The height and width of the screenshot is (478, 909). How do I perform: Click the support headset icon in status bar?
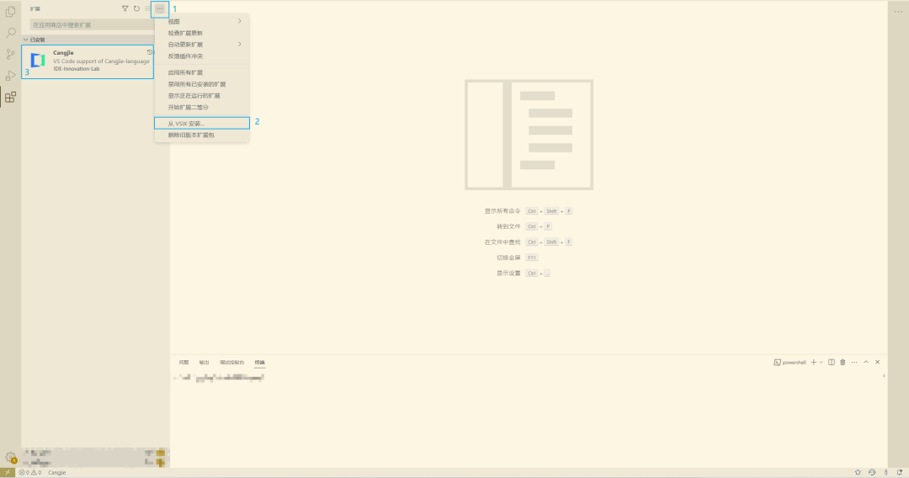(x=871, y=472)
